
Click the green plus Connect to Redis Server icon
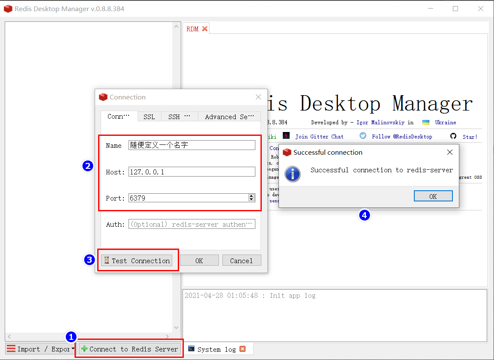(x=84, y=349)
